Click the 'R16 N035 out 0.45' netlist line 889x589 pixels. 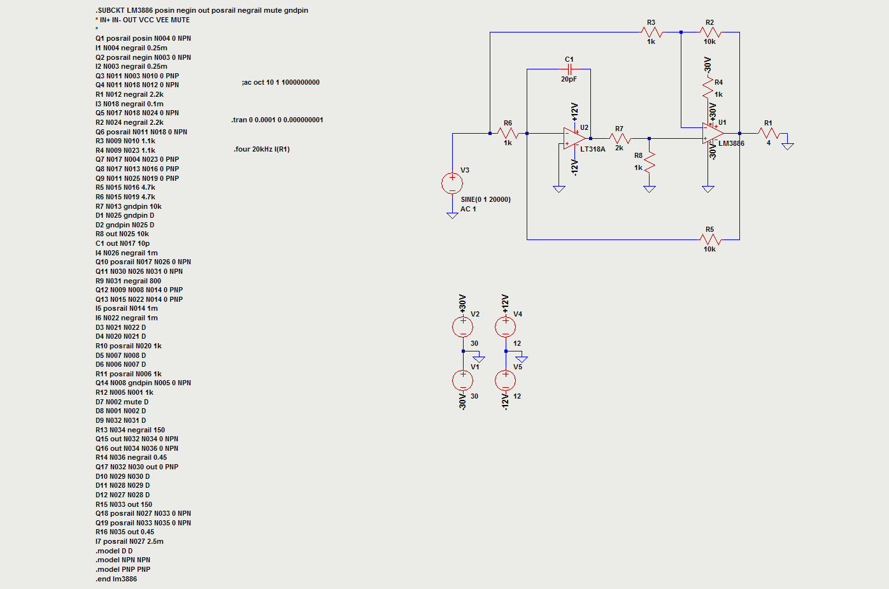125,532
